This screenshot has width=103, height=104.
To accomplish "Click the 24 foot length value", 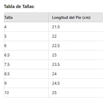I will 54,74.
